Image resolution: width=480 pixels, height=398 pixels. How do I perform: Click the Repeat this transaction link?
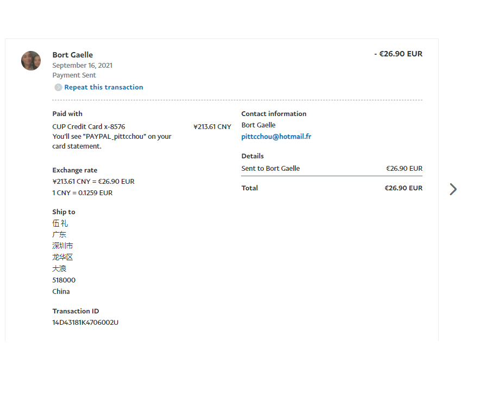(104, 87)
